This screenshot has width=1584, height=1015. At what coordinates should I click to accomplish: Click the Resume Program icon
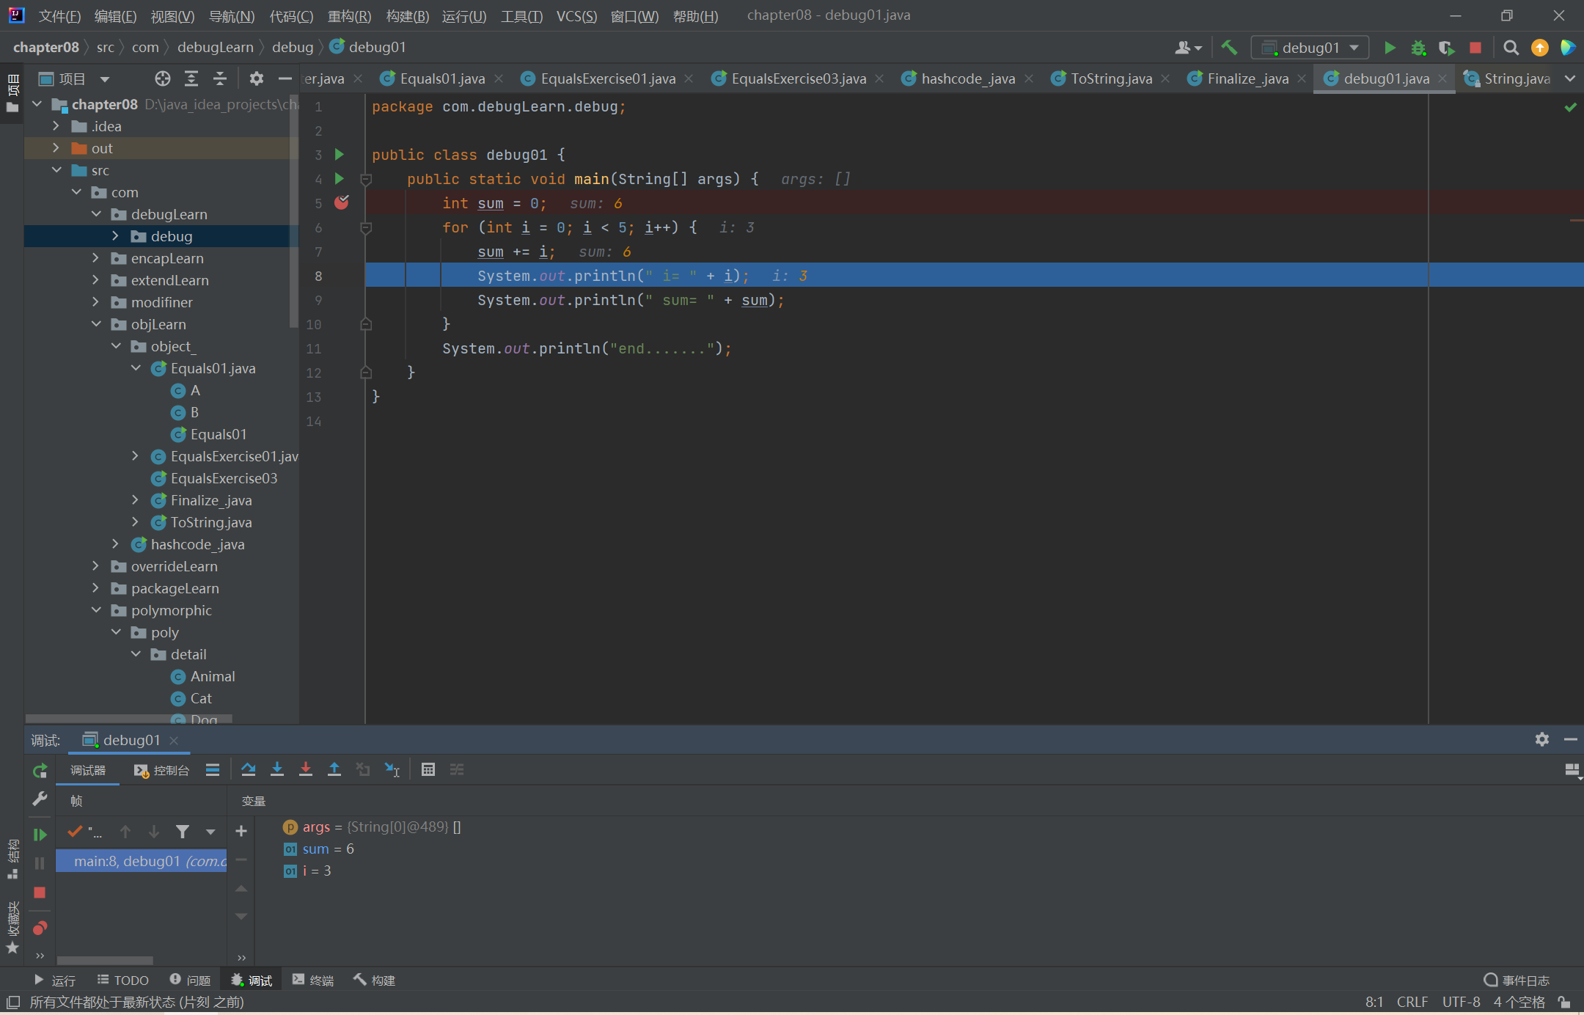[40, 835]
